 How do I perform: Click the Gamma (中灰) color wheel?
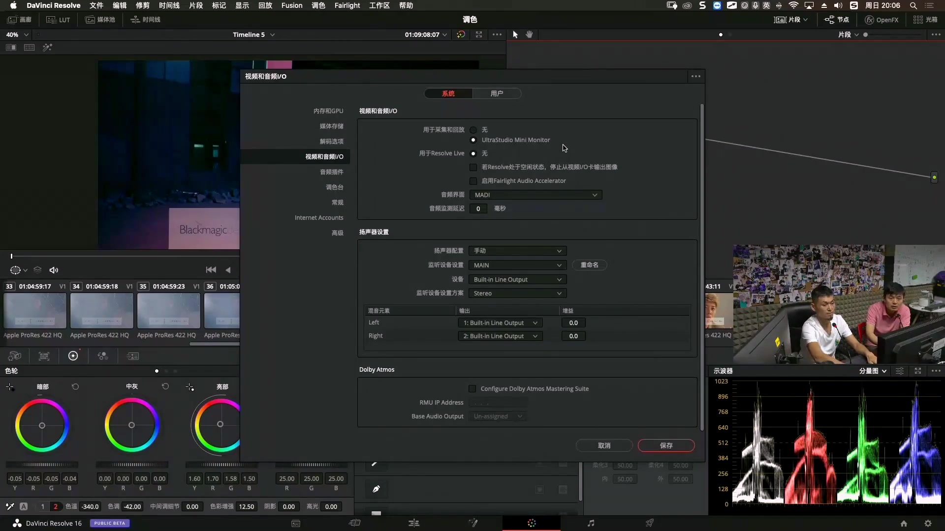point(131,425)
